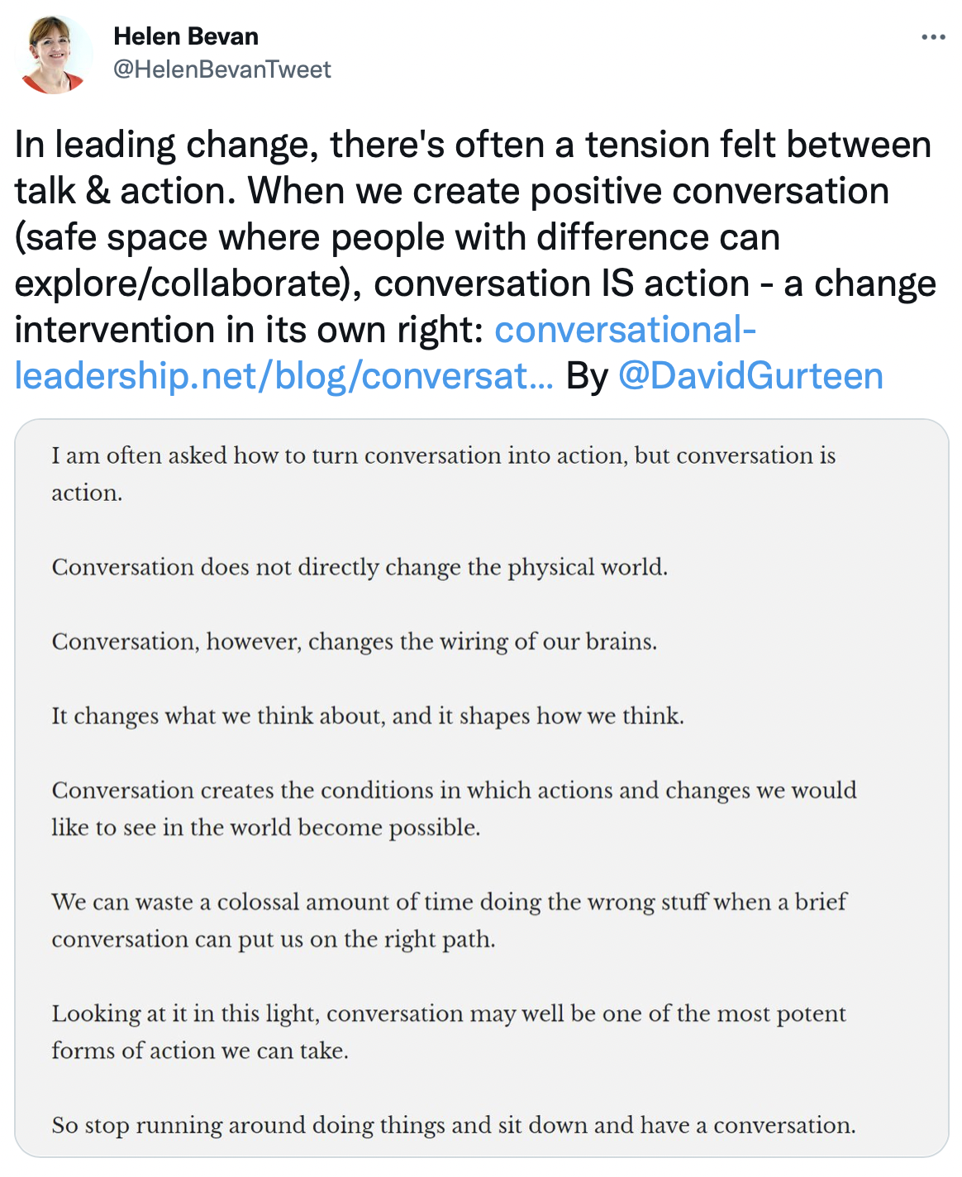Click the "We can waste a colossal amount" paragraph
The height and width of the screenshot is (1177, 962).
[x=449, y=920]
